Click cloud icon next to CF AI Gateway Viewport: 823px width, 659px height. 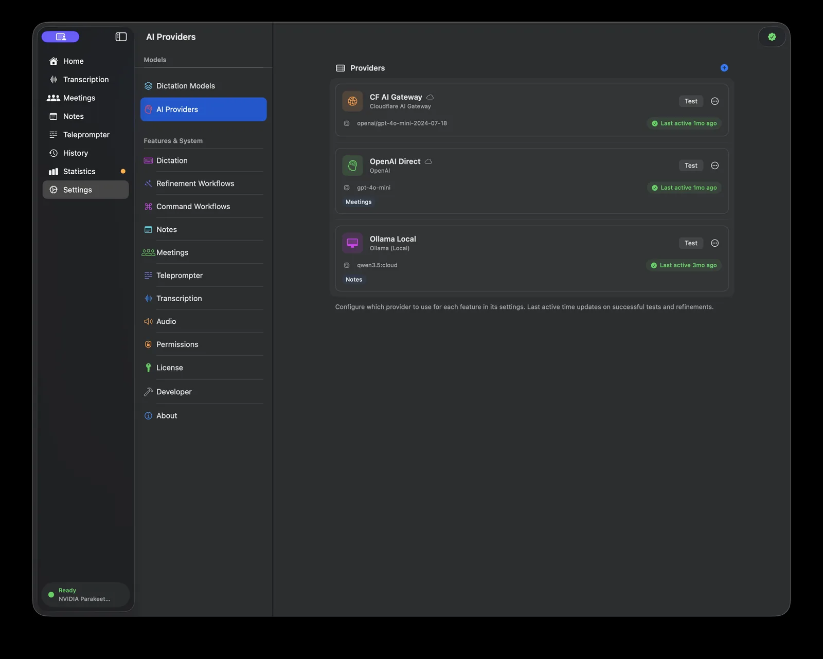[430, 97]
